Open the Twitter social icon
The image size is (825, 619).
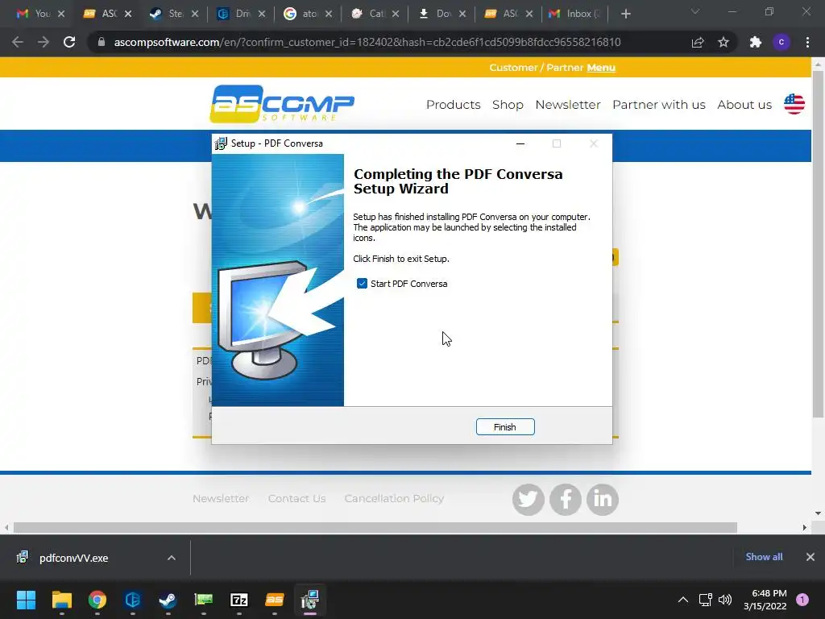click(x=529, y=499)
